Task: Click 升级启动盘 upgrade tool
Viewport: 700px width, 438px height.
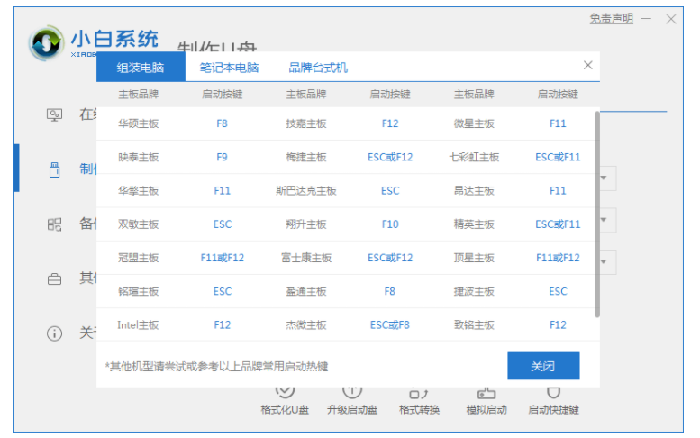Action: [x=352, y=399]
